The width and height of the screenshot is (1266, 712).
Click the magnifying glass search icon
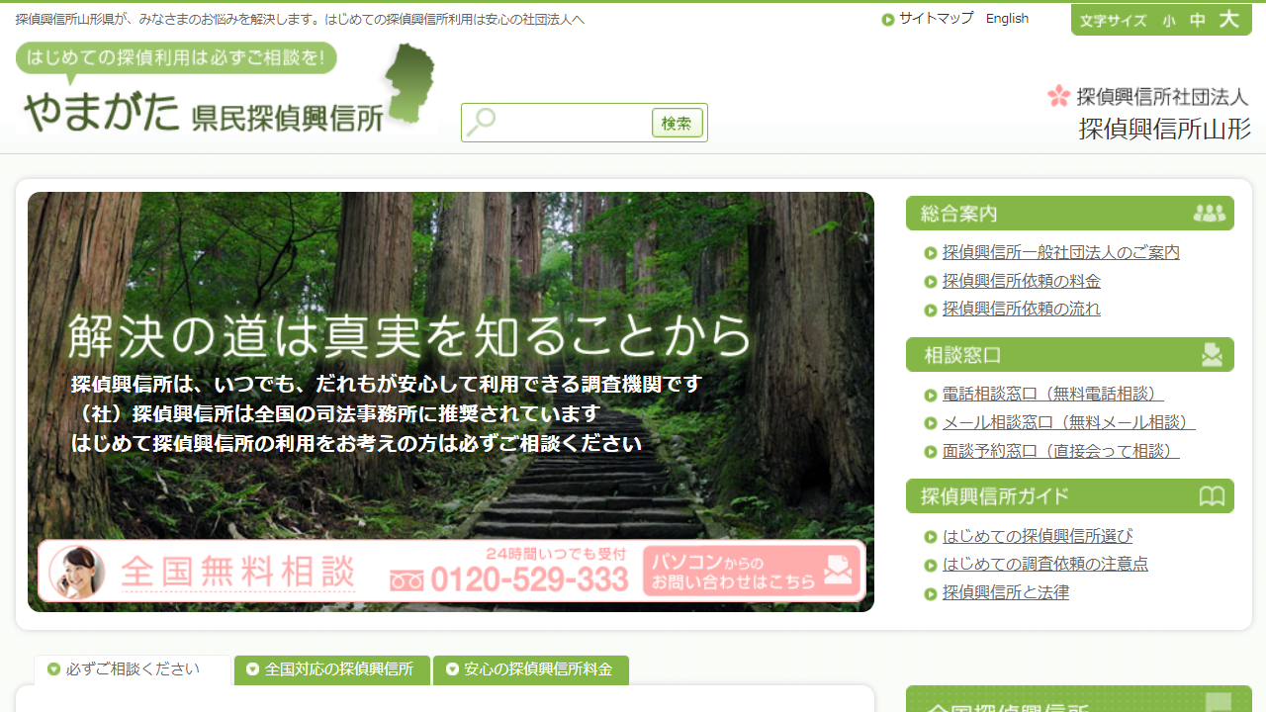click(481, 121)
